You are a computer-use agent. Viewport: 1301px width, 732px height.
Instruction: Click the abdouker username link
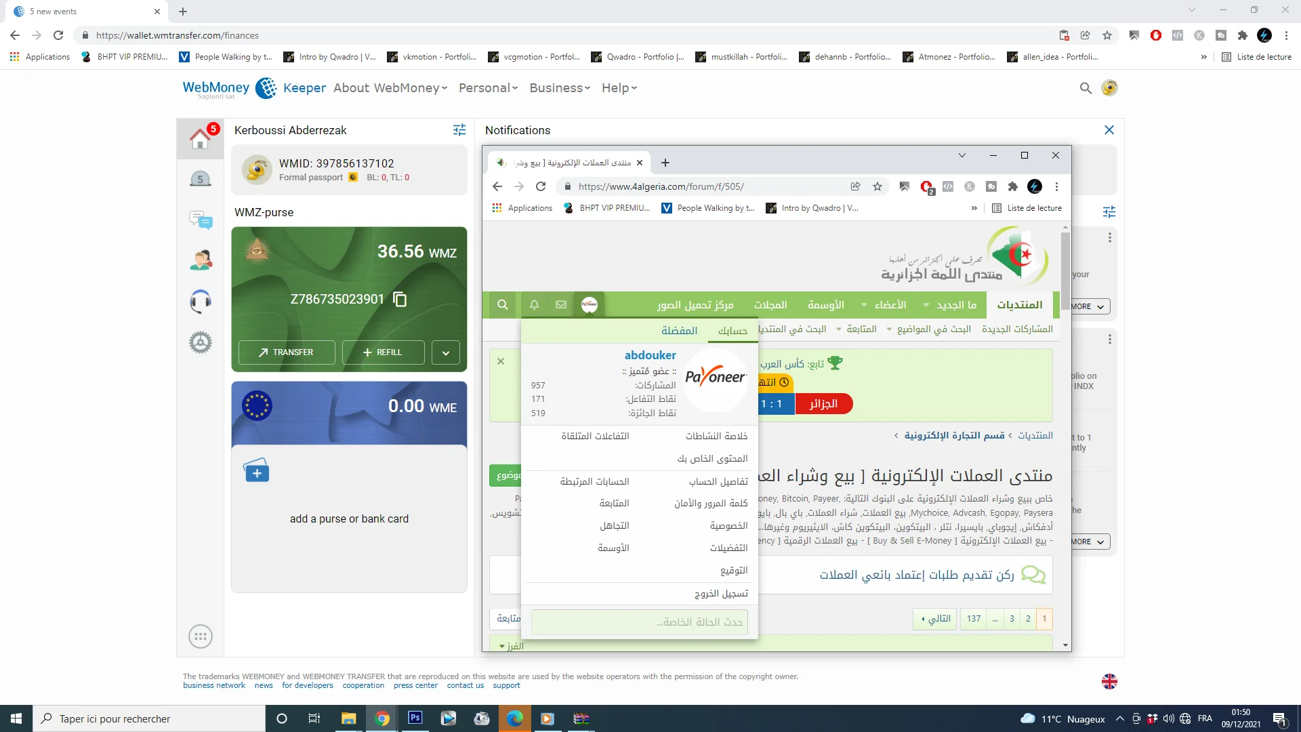[x=650, y=355]
